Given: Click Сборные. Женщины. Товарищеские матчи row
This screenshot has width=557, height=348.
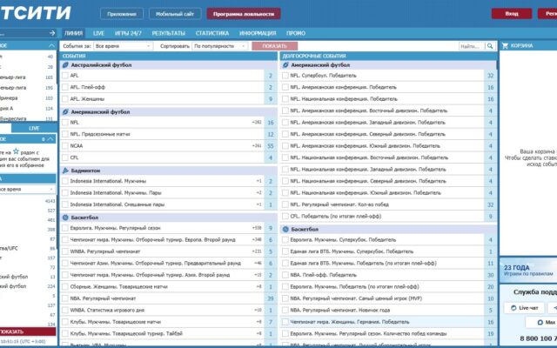Looking at the screenshot, I should (x=168, y=286).
